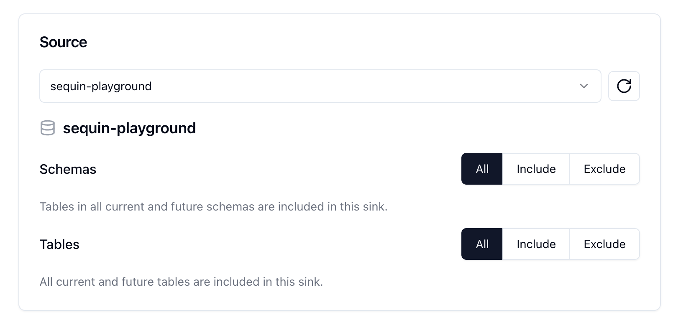The height and width of the screenshot is (325, 686).
Task: Click the tables sink description text
Action: point(181,282)
